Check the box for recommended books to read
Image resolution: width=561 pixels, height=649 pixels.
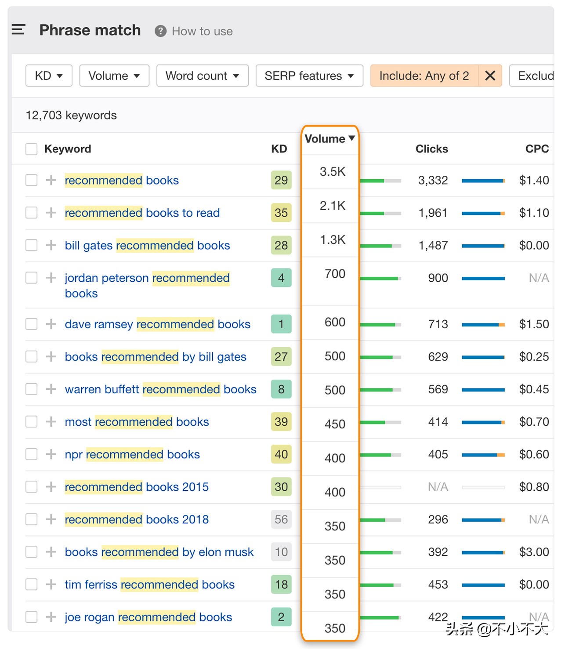pos(31,213)
